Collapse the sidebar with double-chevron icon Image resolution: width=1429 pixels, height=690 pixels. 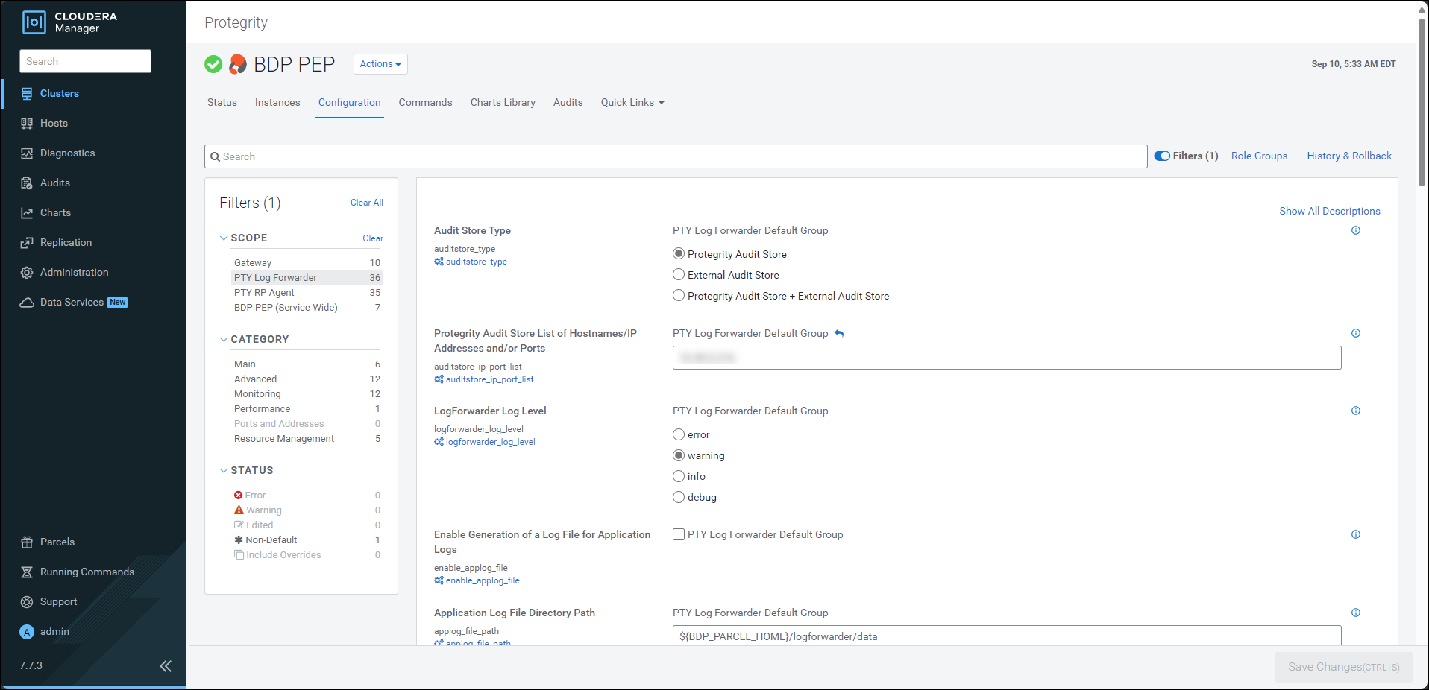tap(166, 666)
